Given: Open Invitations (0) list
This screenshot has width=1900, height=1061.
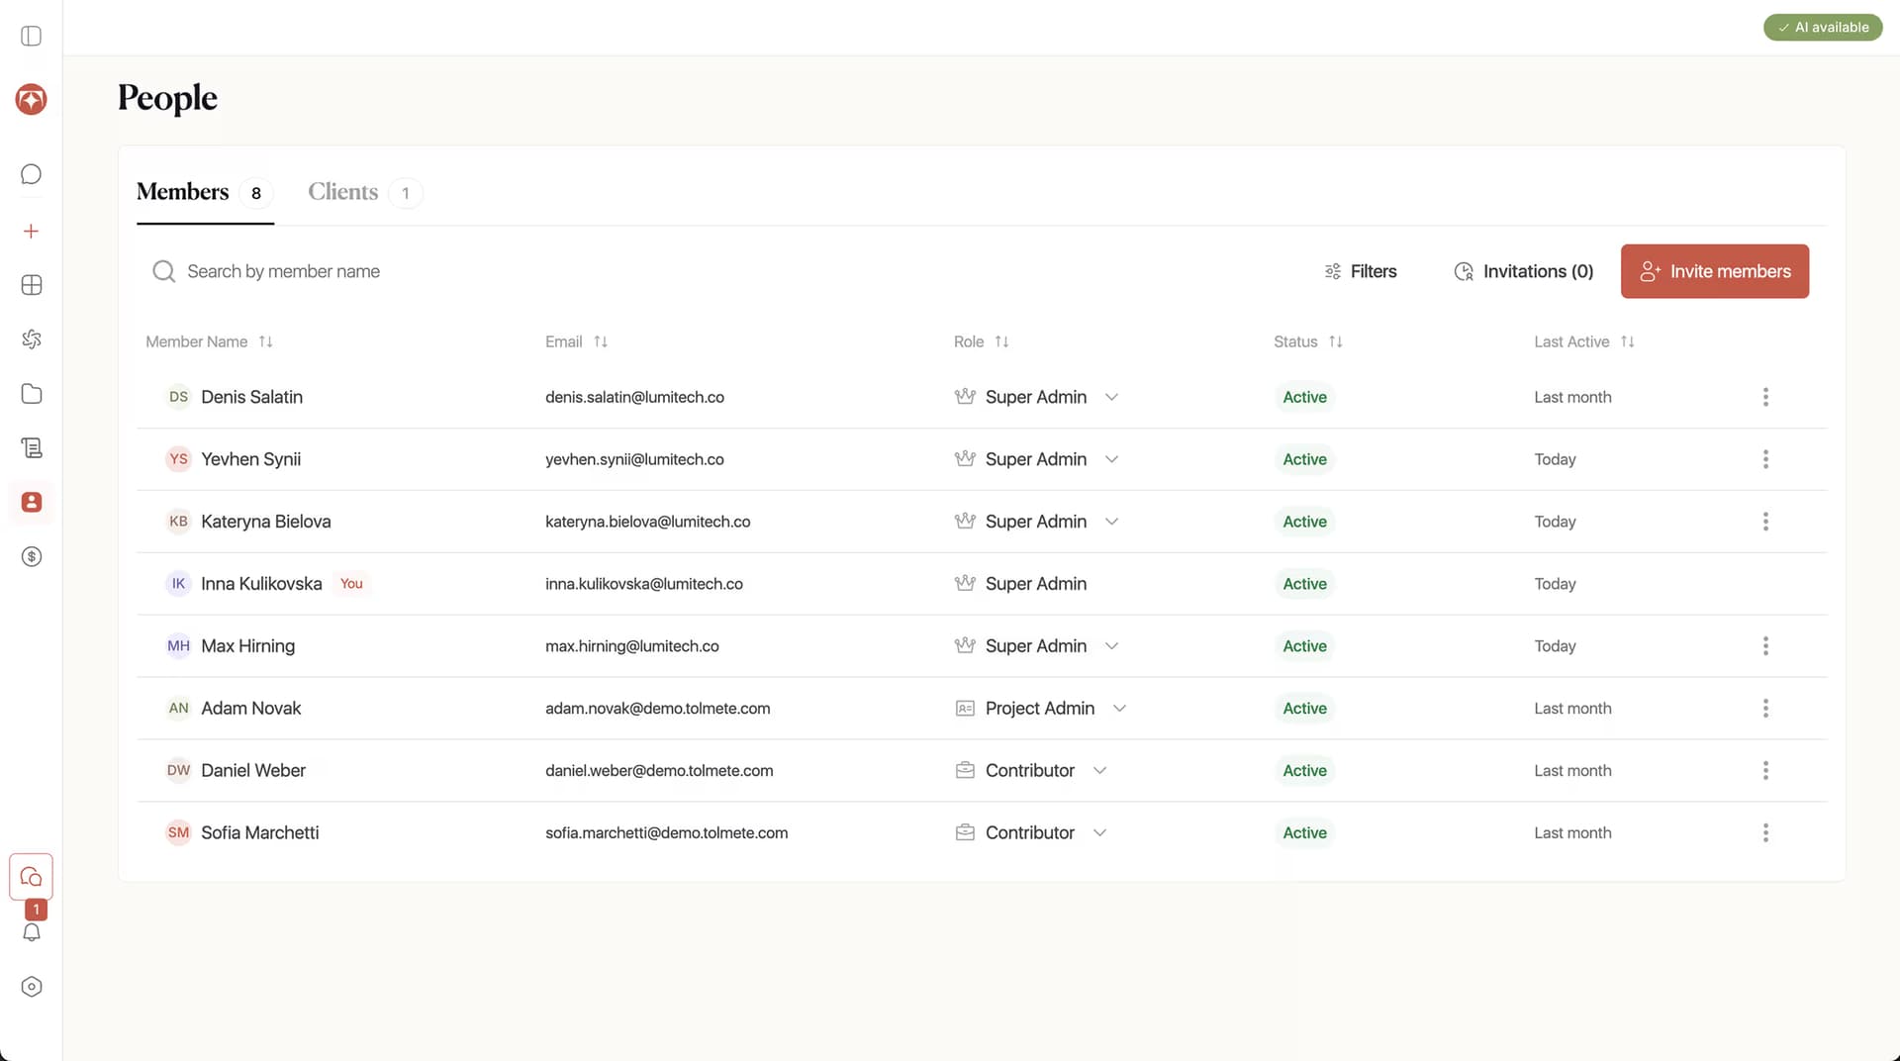Looking at the screenshot, I should coord(1523,271).
